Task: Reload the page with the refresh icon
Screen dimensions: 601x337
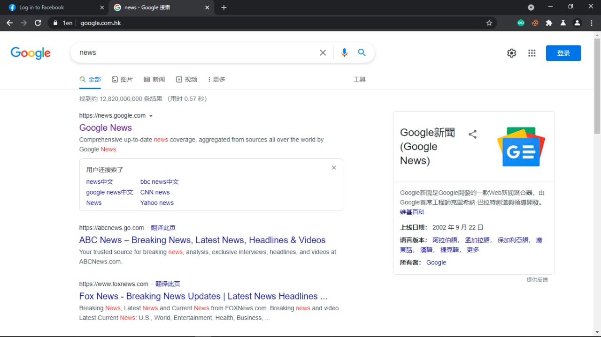Action: 38,23
